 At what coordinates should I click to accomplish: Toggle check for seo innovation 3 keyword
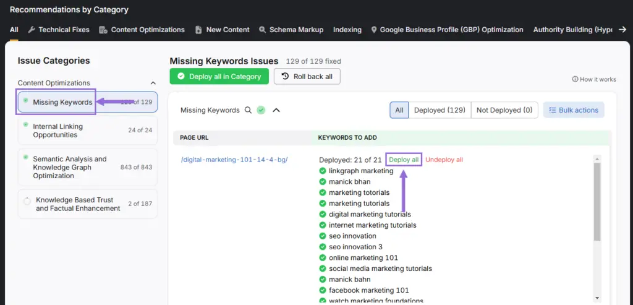(x=323, y=247)
